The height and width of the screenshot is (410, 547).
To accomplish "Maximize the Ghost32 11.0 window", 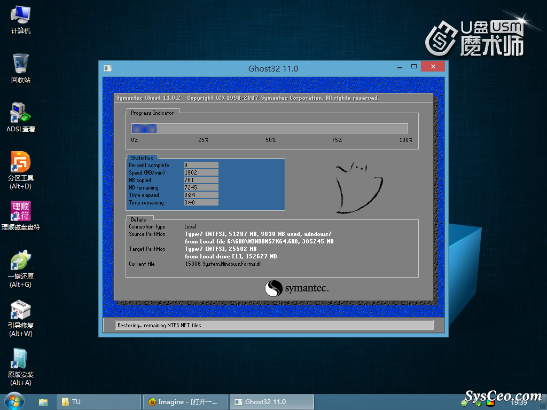I will [x=414, y=66].
